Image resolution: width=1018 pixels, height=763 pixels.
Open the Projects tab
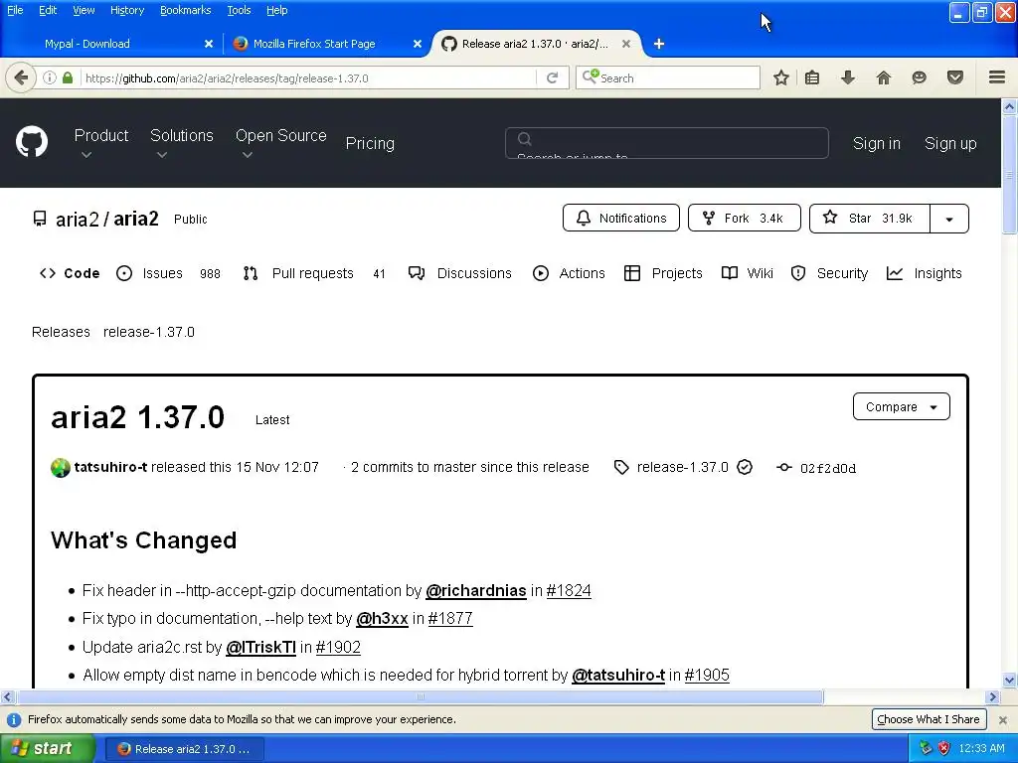point(663,273)
